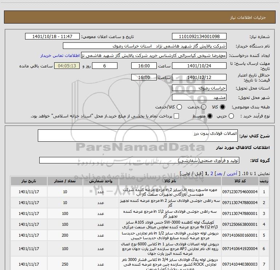280x270 pixels.
Task: Open اطلاعات تماس خریدار link
Action: [60, 55]
